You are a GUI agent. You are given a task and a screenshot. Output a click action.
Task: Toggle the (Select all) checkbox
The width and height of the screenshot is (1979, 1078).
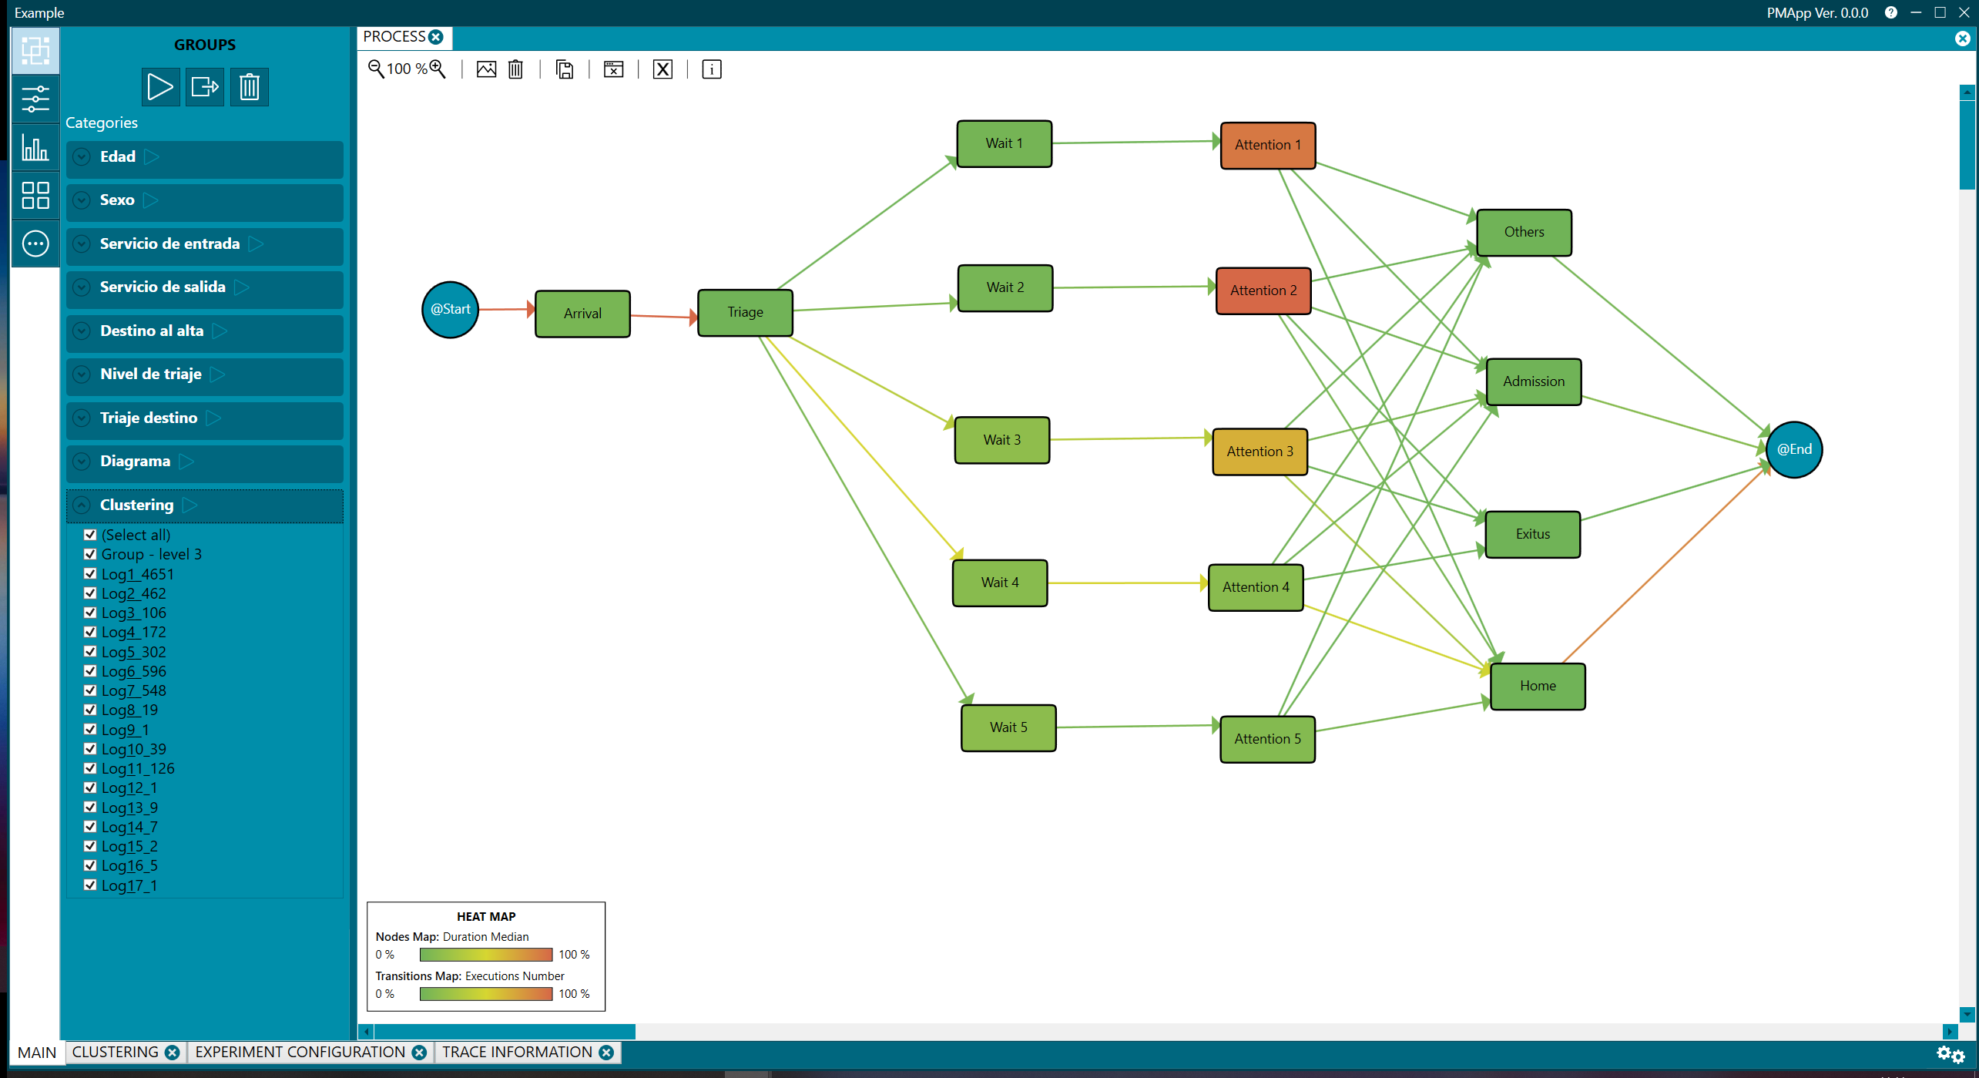pos(90,535)
